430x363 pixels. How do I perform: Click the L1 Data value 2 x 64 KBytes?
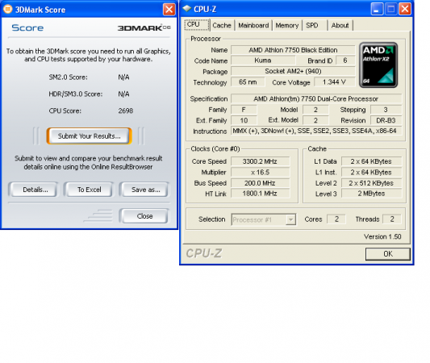[x=371, y=161]
